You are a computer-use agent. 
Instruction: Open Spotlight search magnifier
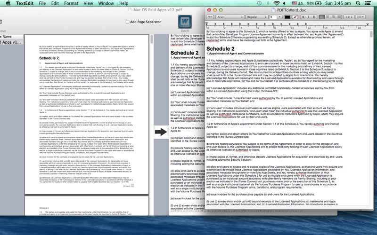pos(358,3)
